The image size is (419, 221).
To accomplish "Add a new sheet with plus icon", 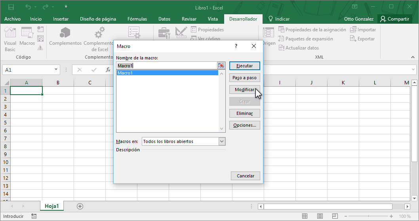I will click(80, 206).
